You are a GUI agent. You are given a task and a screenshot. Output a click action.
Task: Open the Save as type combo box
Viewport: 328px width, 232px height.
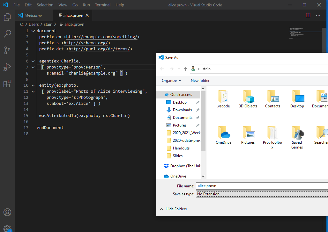pyautogui.click(x=262, y=194)
